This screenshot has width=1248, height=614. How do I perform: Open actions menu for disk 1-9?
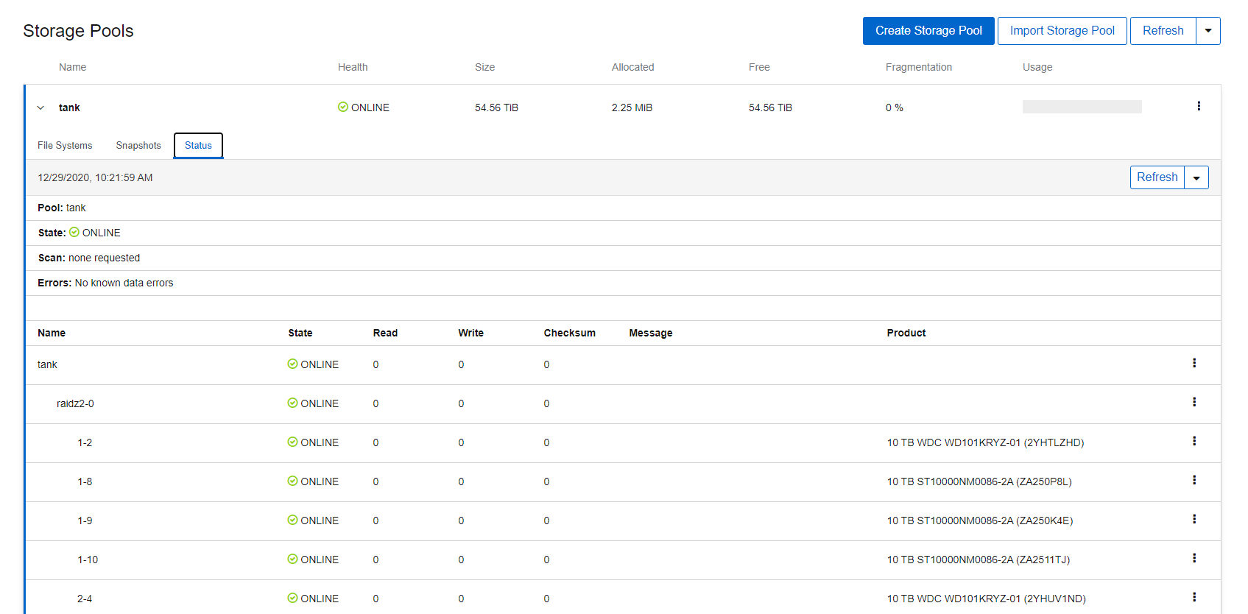click(x=1194, y=519)
